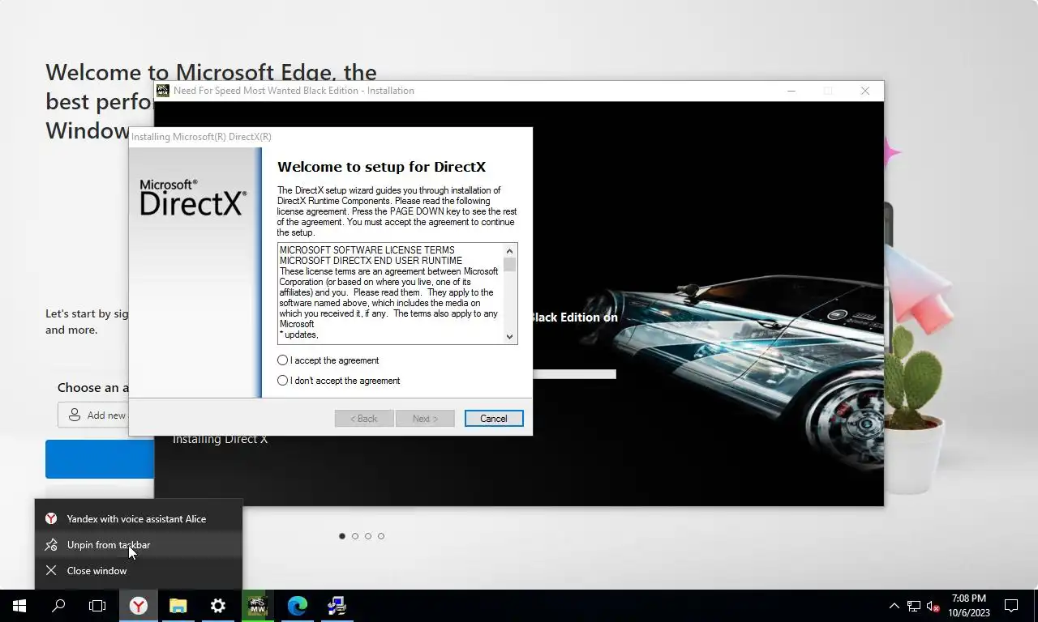Click license text scrollbar up arrow
Screen dimensions: 1038x622
click(x=510, y=251)
